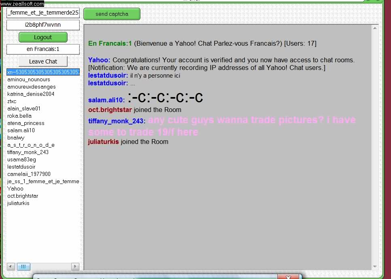Click the chat pane's scroll up arrow
The width and height of the screenshot is (391, 279).
[x=375, y=28]
